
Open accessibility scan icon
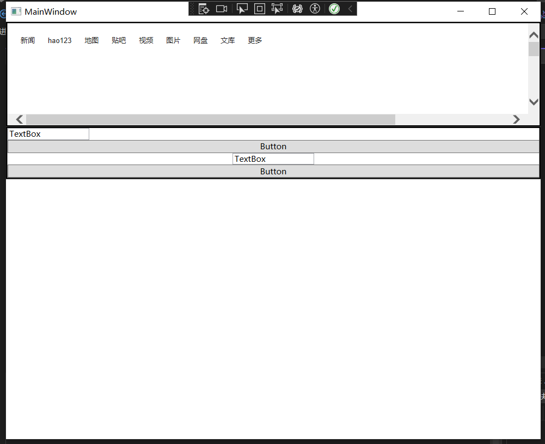click(x=315, y=9)
